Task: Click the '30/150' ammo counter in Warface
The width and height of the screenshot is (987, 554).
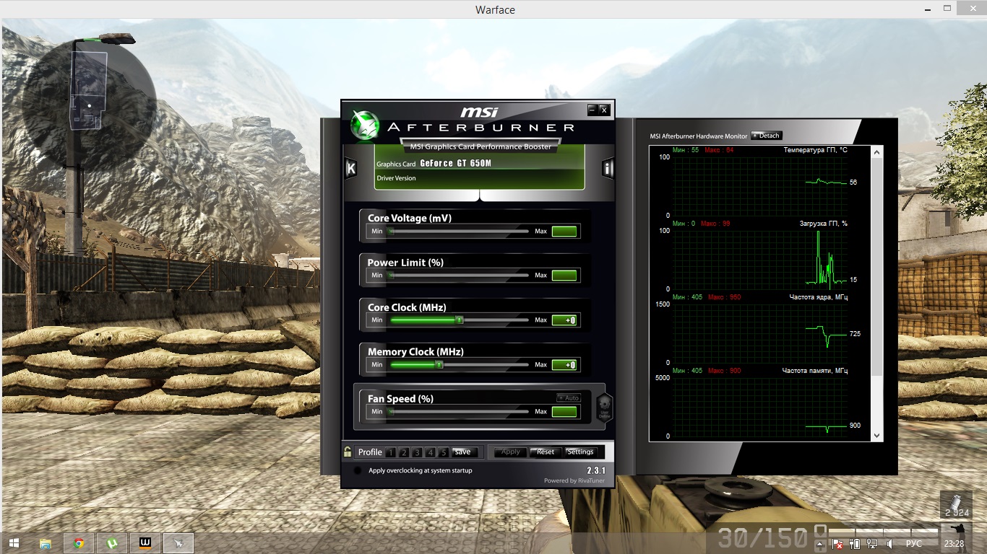Action: [762, 537]
